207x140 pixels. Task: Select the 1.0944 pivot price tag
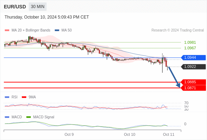(x=193, y=57)
